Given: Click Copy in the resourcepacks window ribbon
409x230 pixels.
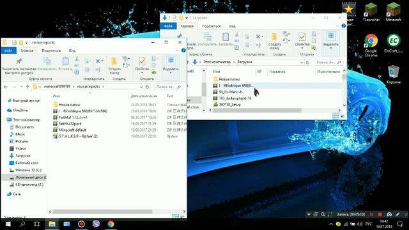Looking at the screenshot, I should 47,64.
